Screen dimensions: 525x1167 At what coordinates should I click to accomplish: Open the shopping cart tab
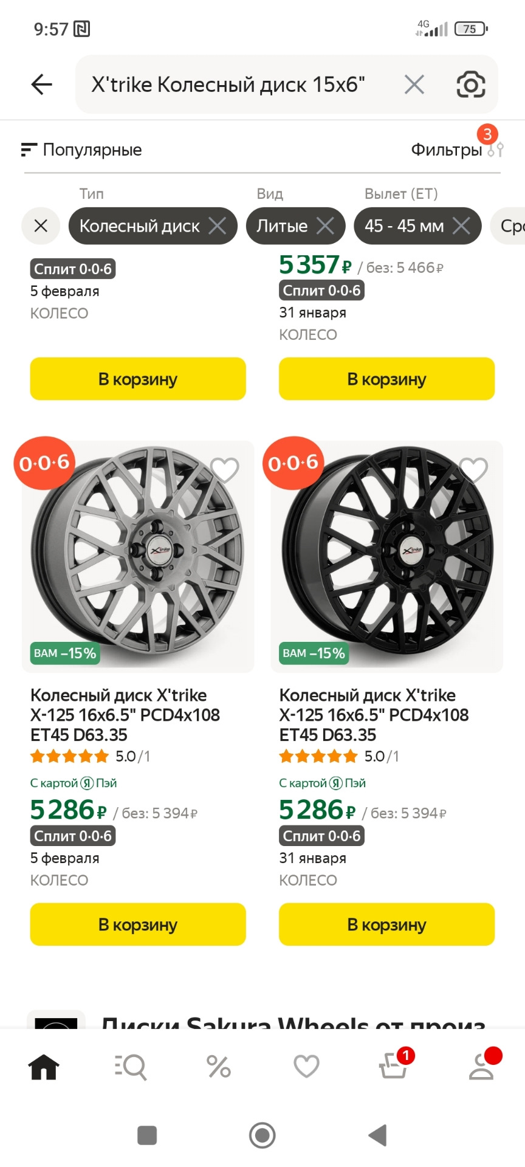pos(393,1067)
